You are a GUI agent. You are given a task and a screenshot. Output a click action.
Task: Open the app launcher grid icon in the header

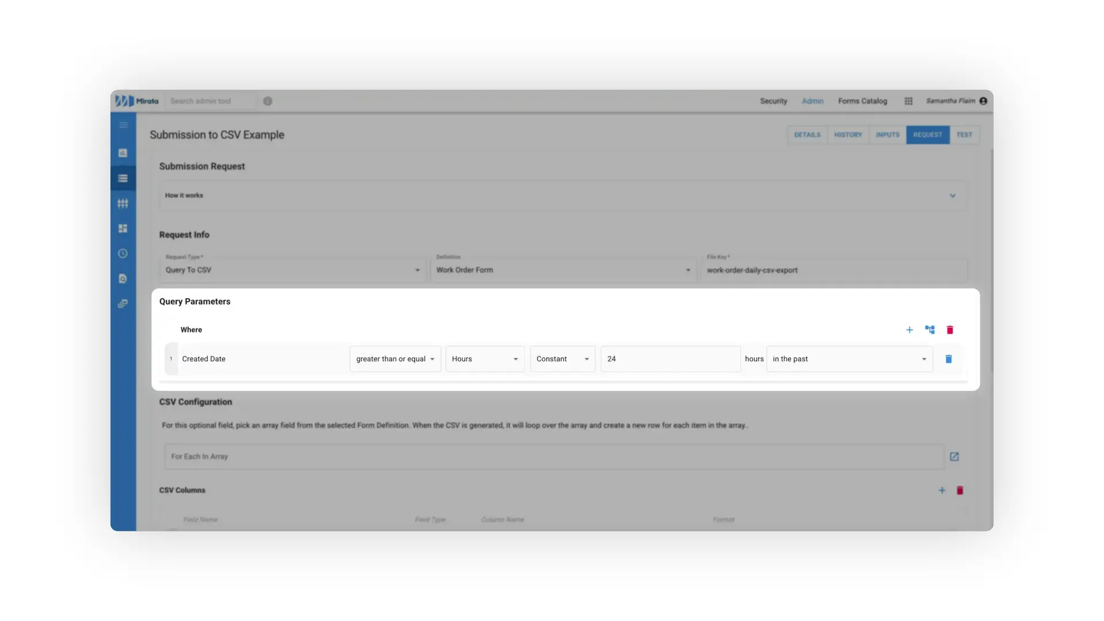tap(908, 101)
